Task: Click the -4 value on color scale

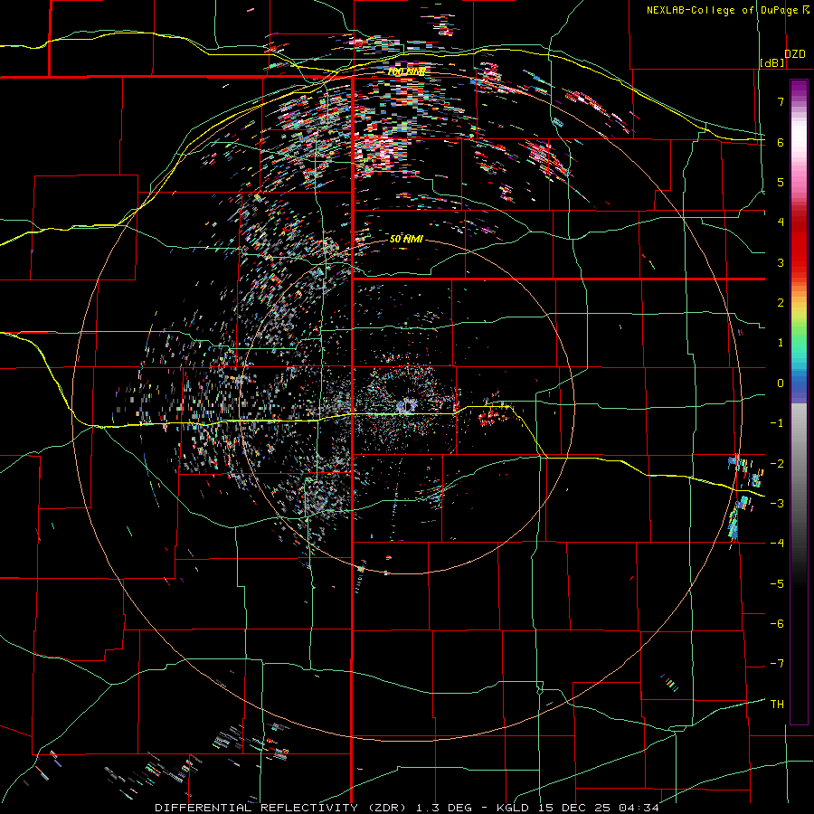Action: click(x=777, y=544)
